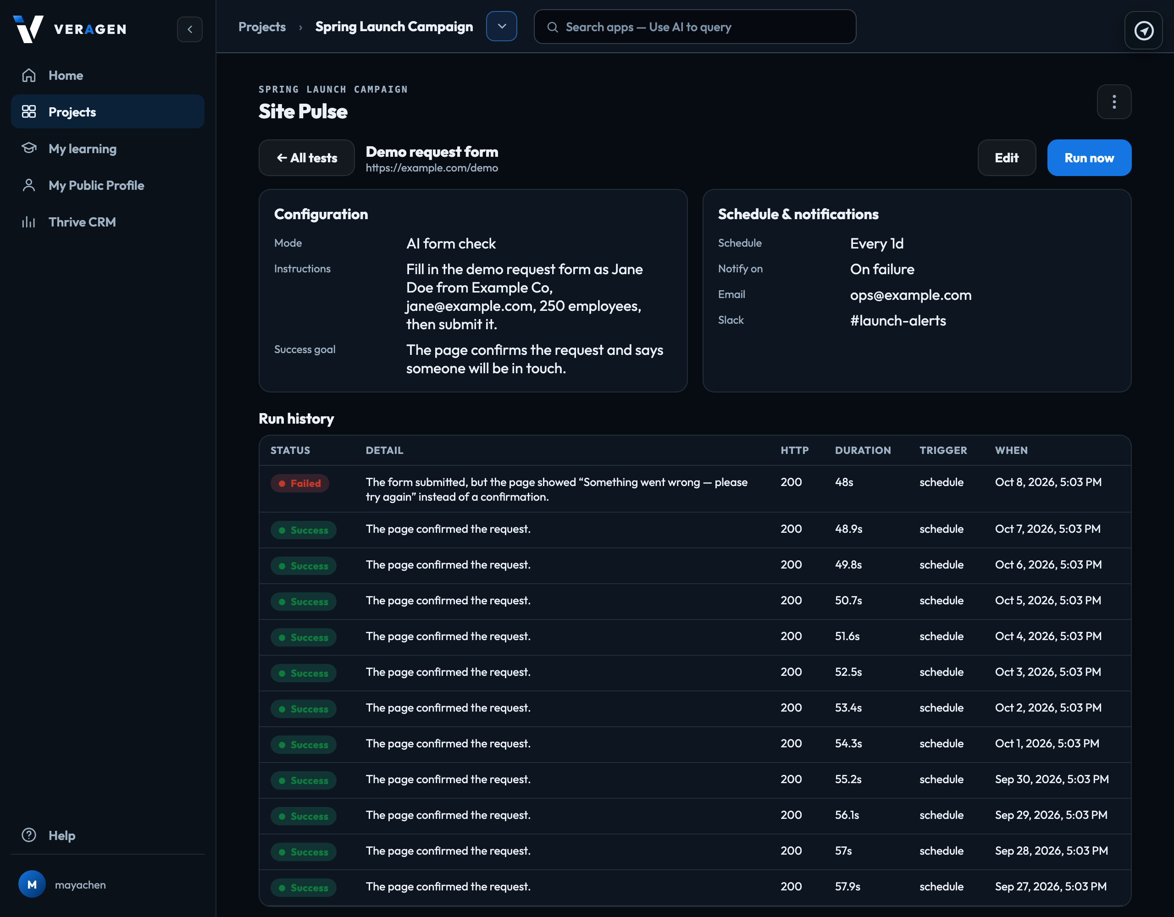Click the STATUS column header
The image size is (1174, 917).
290,450
